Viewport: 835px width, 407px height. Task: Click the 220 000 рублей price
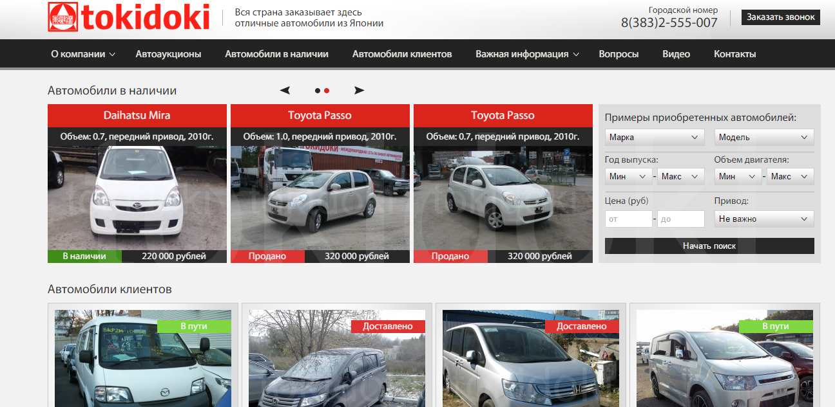pyautogui.click(x=174, y=256)
